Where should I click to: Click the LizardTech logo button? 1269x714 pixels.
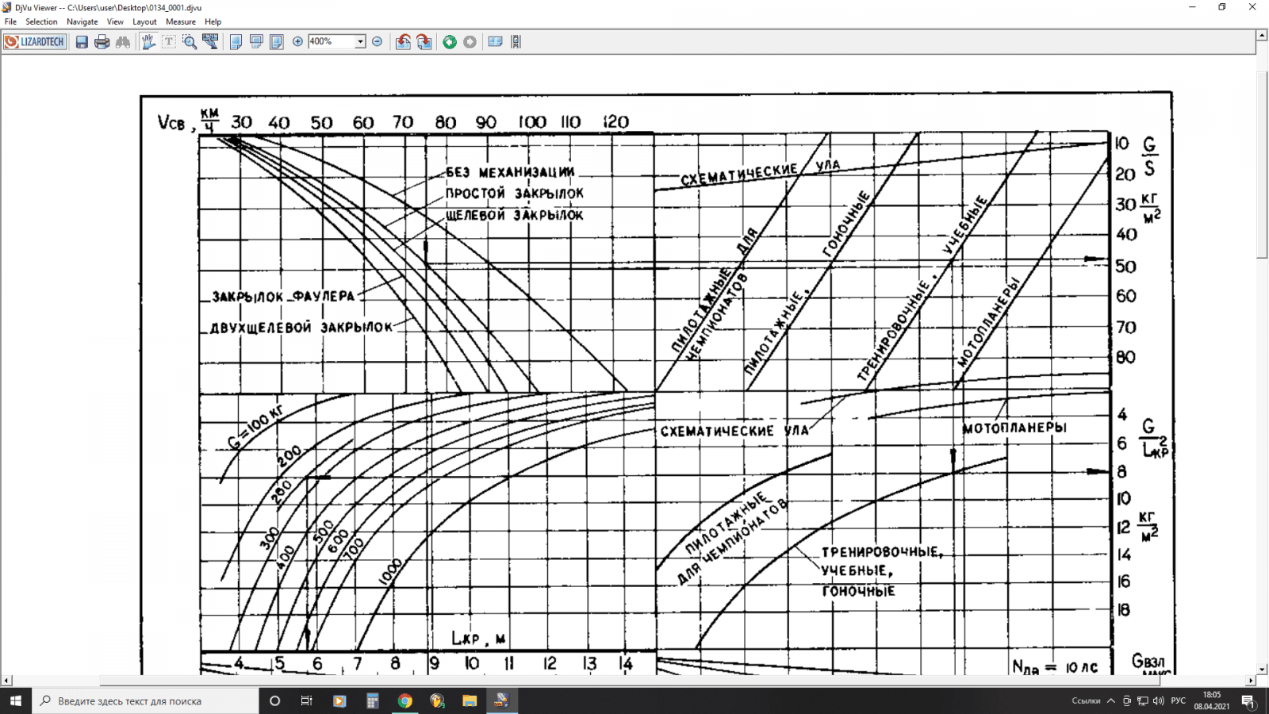click(34, 42)
